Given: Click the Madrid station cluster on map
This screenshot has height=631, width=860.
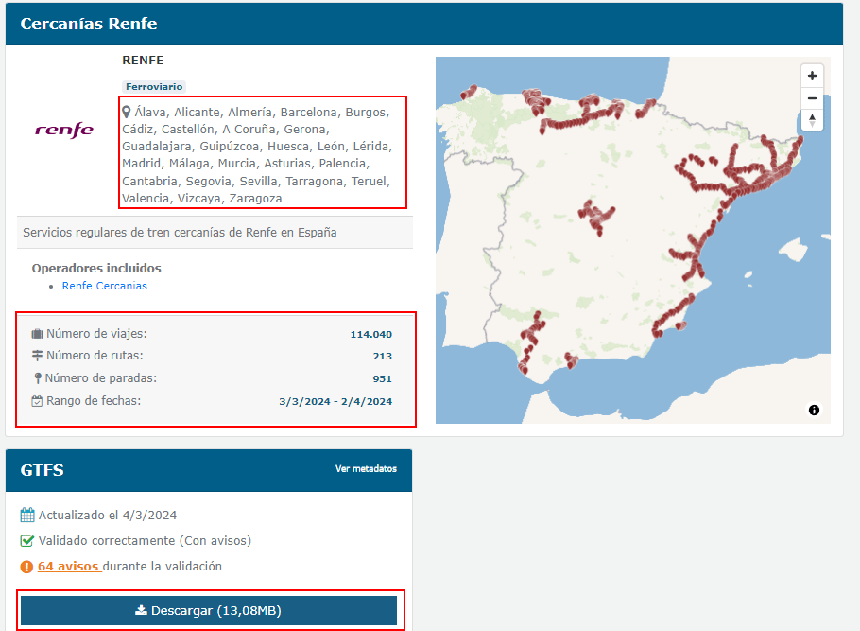Looking at the screenshot, I should pos(596,217).
